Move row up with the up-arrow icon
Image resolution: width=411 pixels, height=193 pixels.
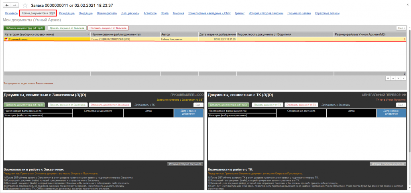pyautogui.click(x=393, y=78)
